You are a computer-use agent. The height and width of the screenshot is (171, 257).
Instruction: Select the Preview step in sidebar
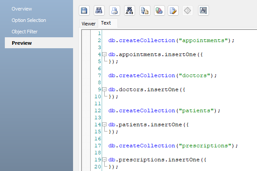[x=39, y=43]
